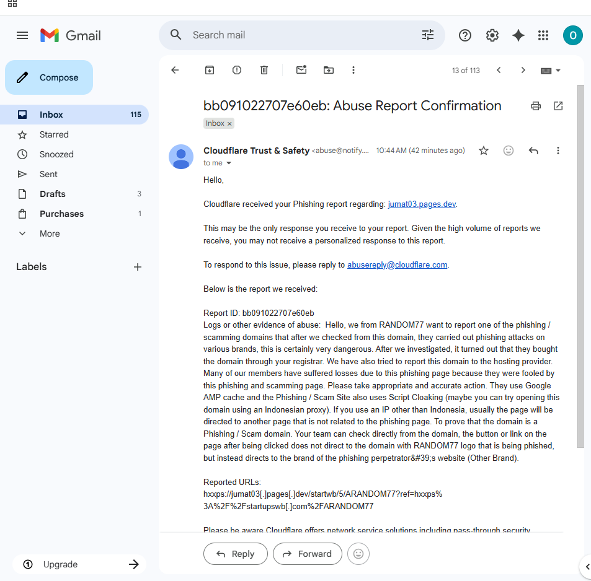Click the Upgrade storage button
This screenshot has width=591, height=581.
coord(79,564)
